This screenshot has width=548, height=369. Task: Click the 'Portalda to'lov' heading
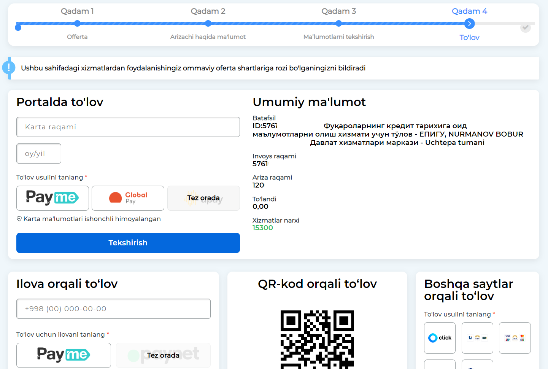60,102
